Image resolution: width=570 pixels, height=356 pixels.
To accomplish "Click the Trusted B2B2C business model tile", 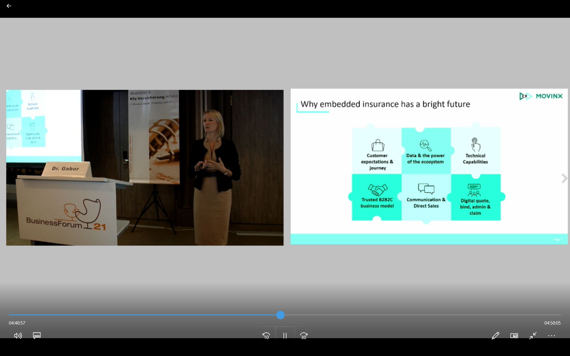I will pos(377,197).
